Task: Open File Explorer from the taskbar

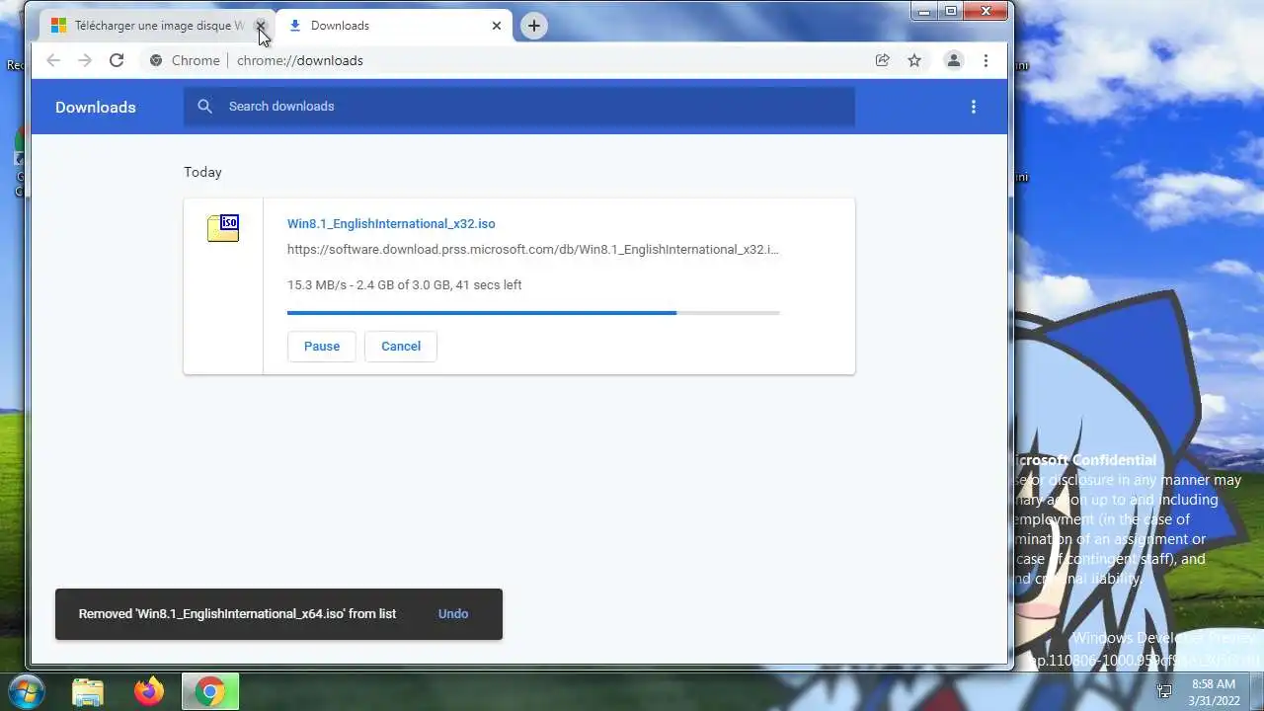Action: pyautogui.click(x=88, y=692)
